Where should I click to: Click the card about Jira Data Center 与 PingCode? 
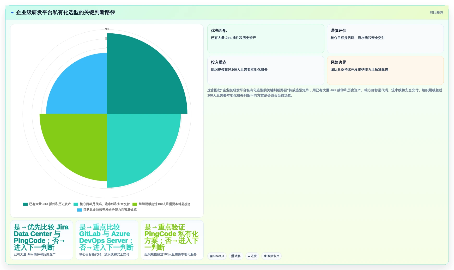tap(41, 240)
